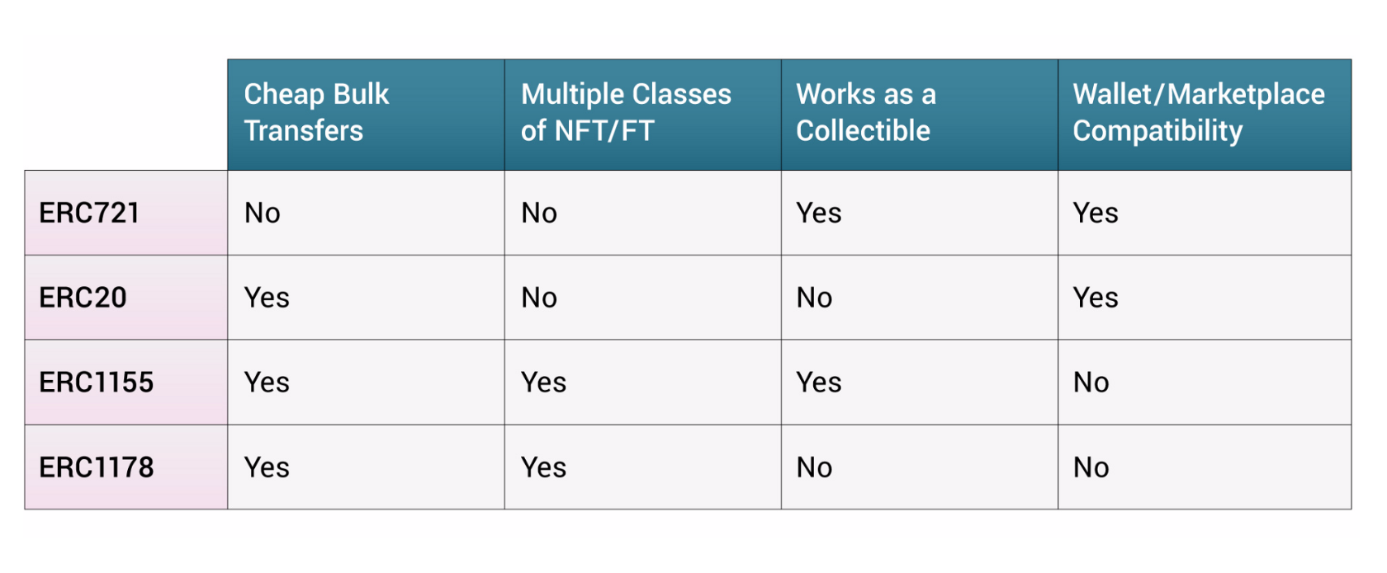Select ERC20's Works as a Collectible cell
The image size is (1387, 573).
919,298
